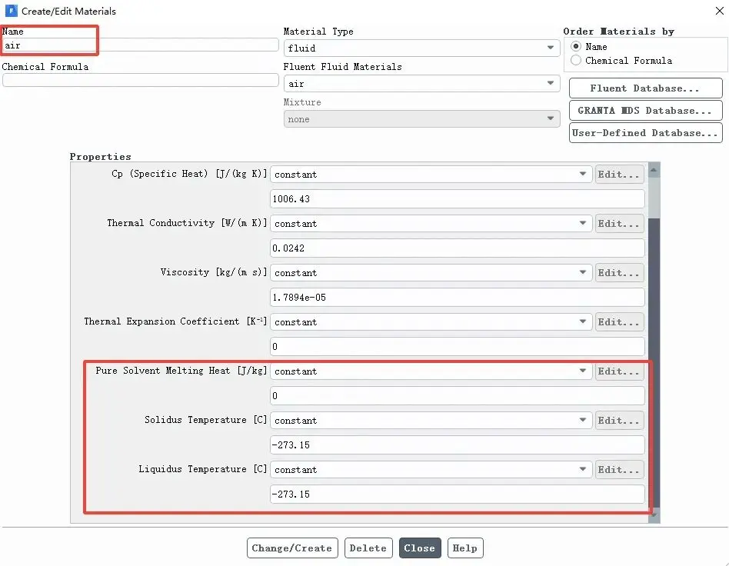Screen dimensions: 729x566
Task: Click the properties list scrollbar thumb
Action: (x=654, y=363)
